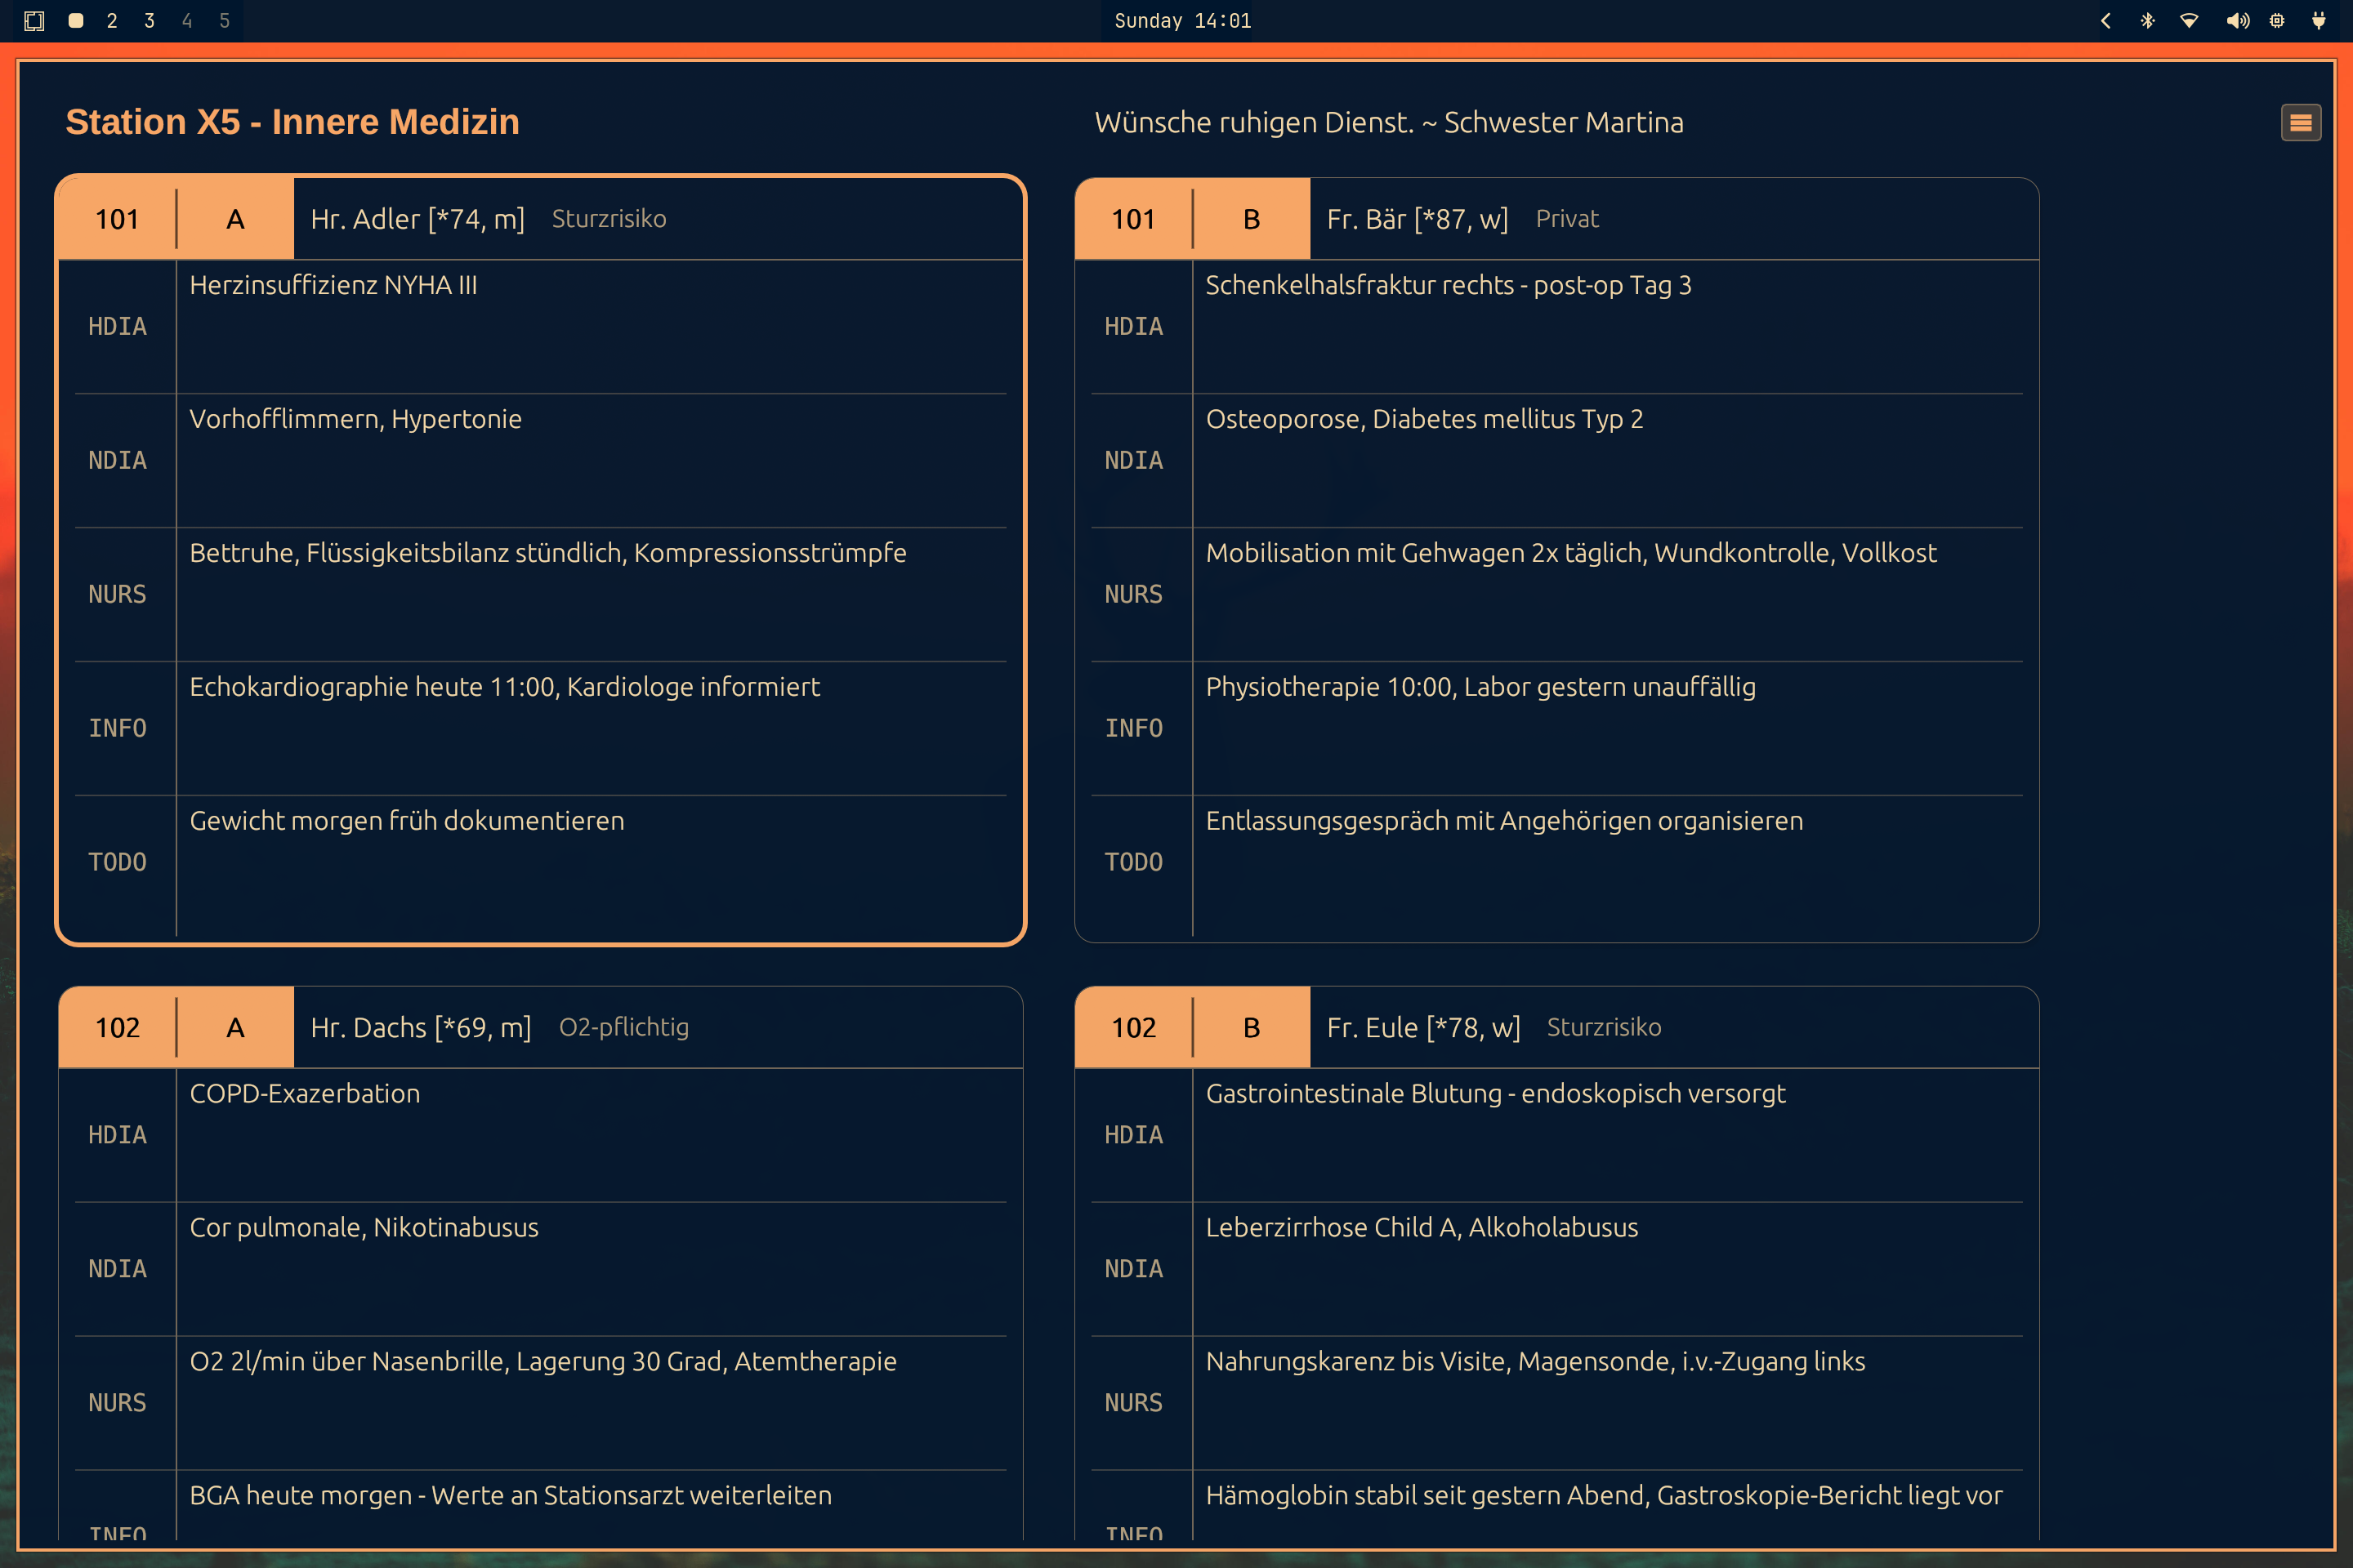
Task: Click Gastrointestinale Blutung diagnosis
Action: point(1496,1094)
